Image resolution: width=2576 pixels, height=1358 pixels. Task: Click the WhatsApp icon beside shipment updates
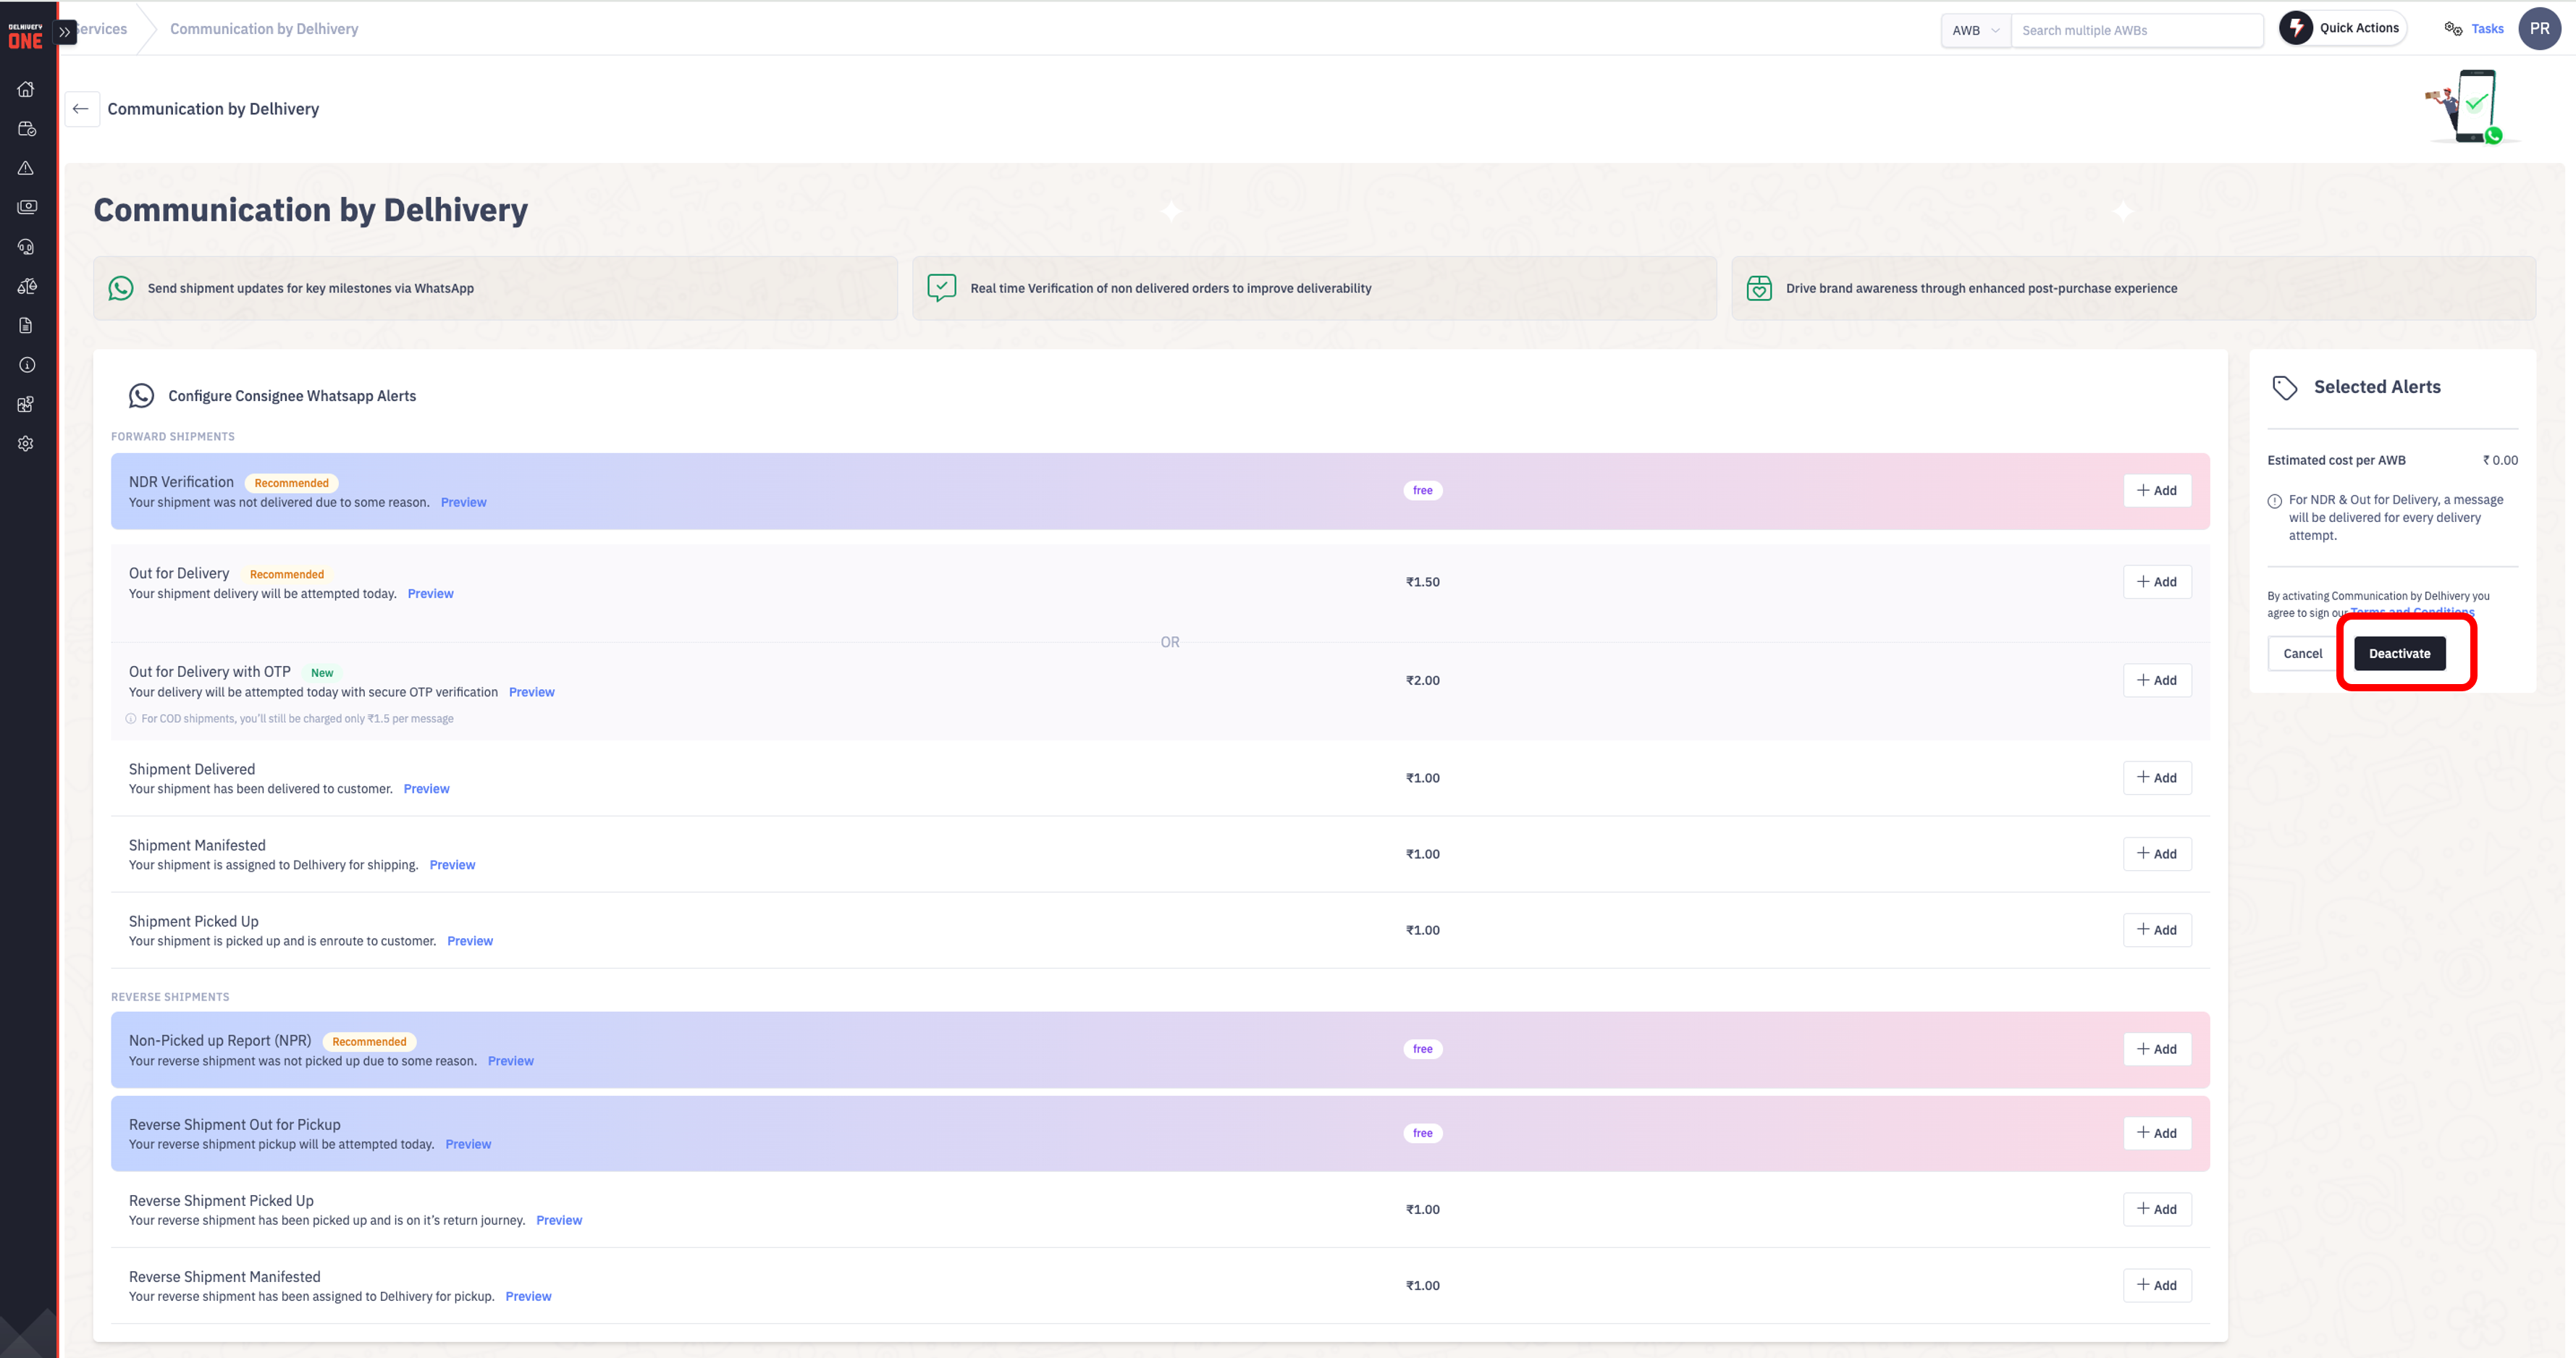121,288
